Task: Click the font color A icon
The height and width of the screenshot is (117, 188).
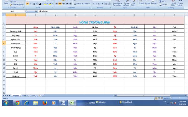Action: pos(50,4)
